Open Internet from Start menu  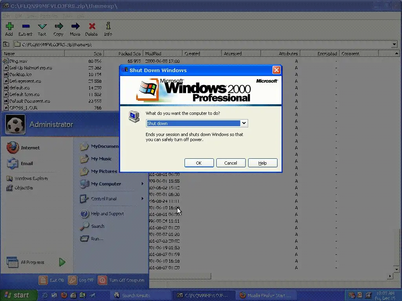(23, 148)
